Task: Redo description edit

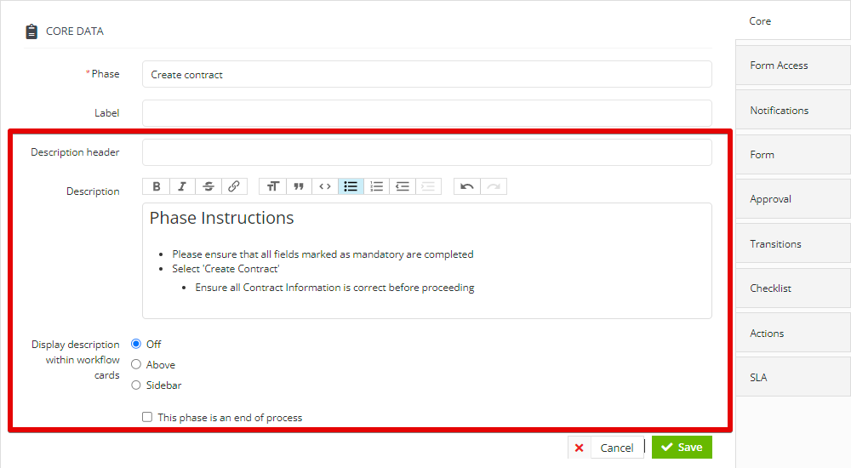Action: (494, 186)
